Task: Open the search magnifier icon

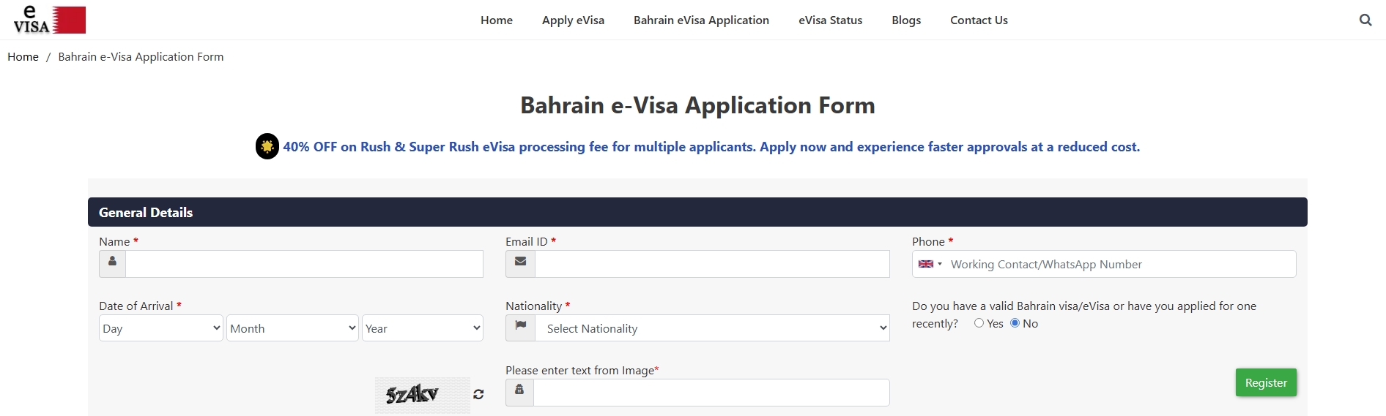Action: [x=1365, y=20]
